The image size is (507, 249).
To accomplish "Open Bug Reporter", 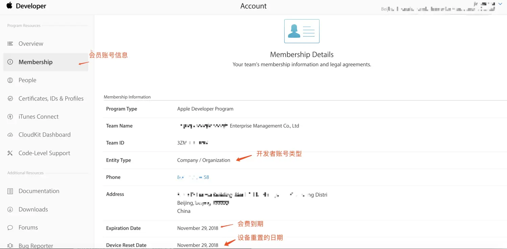I will (x=36, y=246).
